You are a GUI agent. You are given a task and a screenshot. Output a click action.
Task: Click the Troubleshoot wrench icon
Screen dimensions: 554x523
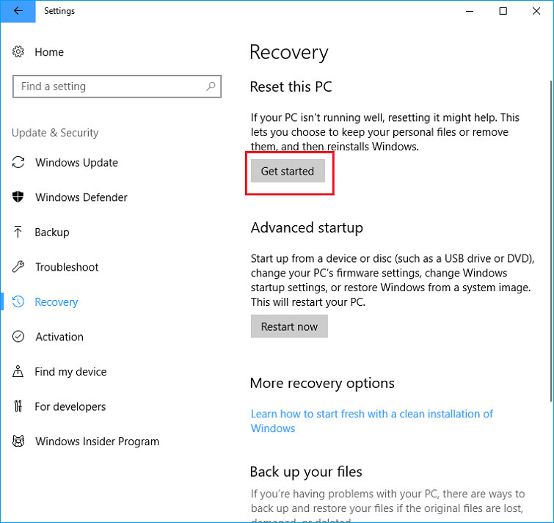pyautogui.click(x=19, y=267)
